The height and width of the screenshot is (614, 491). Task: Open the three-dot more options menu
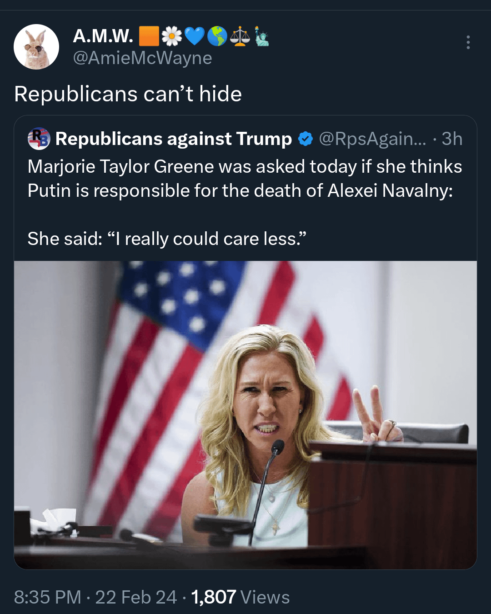pos(468,42)
